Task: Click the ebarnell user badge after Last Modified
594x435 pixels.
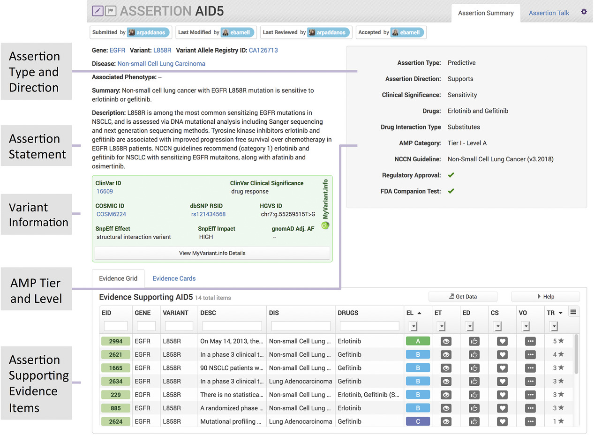Action: tap(238, 32)
